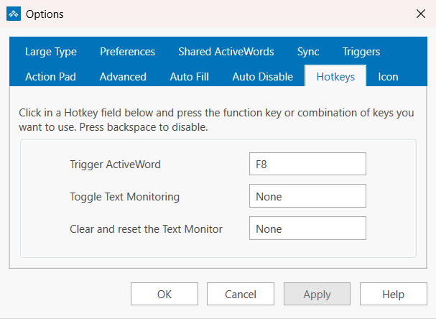Viewport: 436px width, 319px height.
Task: Go to the Sync tab
Action: point(308,52)
